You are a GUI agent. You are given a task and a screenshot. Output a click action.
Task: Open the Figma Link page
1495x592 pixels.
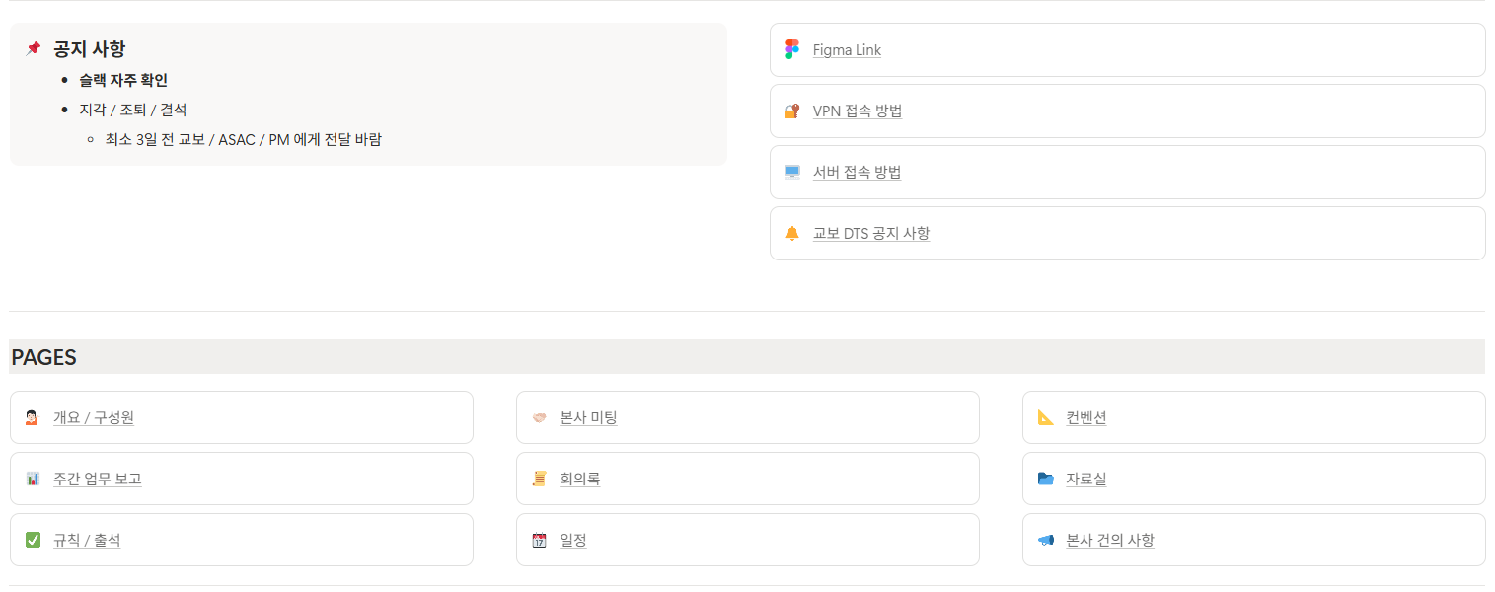tap(847, 50)
